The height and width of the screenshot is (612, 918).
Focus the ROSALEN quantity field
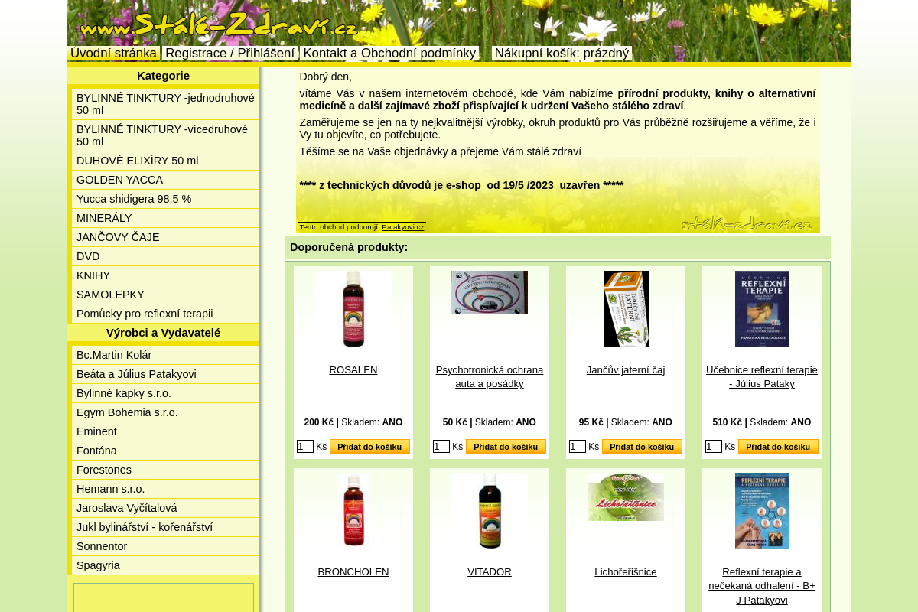[305, 447]
